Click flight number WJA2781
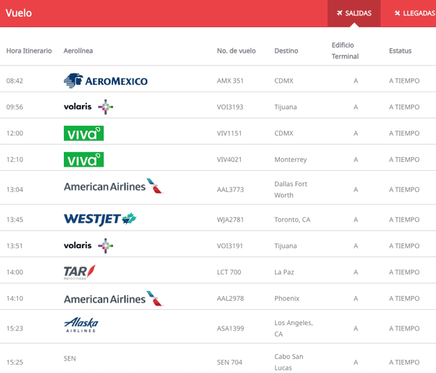 pos(231,219)
